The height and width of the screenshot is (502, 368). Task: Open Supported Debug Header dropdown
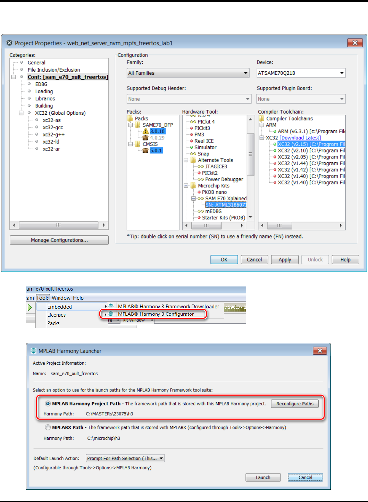[189, 99]
